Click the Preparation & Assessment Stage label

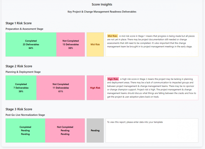pos(24,29)
